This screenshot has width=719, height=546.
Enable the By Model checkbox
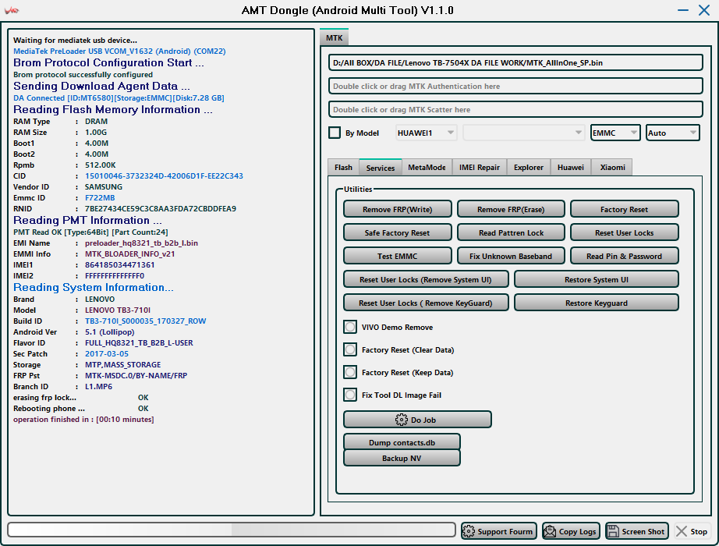point(335,133)
